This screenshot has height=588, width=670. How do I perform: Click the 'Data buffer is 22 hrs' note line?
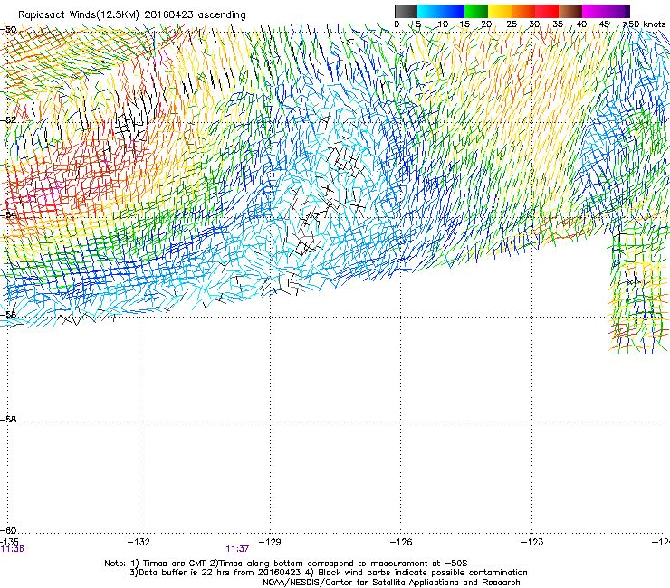coord(328,573)
